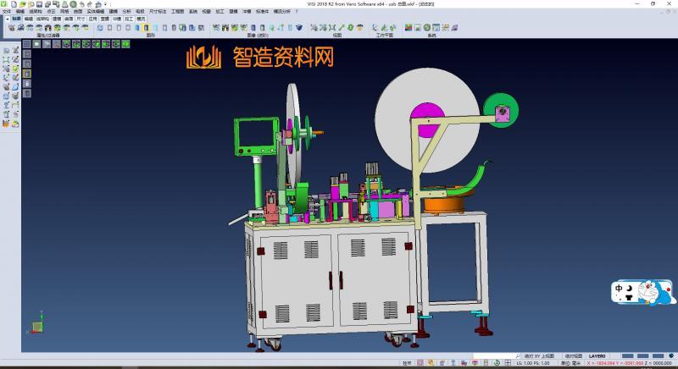This screenshot has height=369, width=678.
Task: Switch to the 标准 ribbon tab
Action: point(16,18)
